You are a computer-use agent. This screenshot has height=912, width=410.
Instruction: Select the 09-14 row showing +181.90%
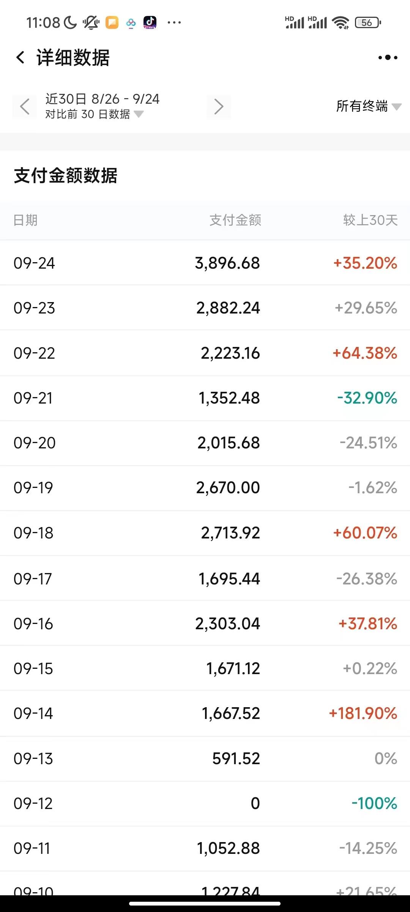click(x=205, y=713)
